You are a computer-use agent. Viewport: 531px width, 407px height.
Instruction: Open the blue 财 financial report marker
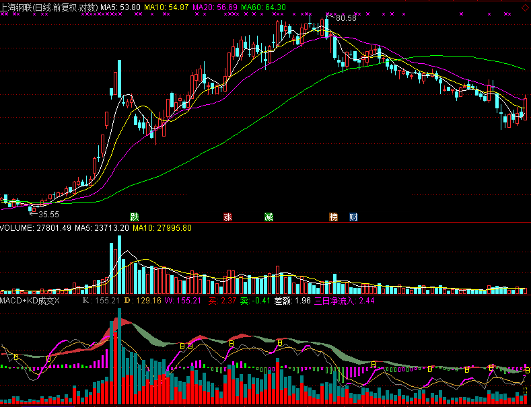click(353, 217)
